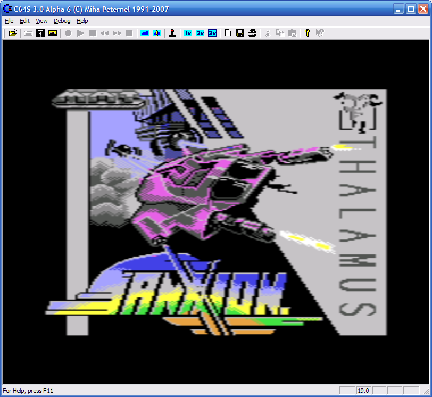Screen dimensions: 432x397
Task: Click the fast forward button
Action: coord(117,33)
